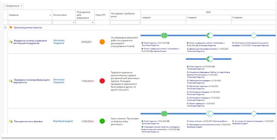277x140 pixels.
Task: Click the Внедрение системы управления project icon
Action: 11,42
